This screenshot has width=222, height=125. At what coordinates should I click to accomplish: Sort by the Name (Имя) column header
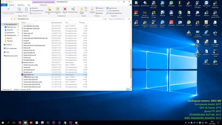point(24,23)
